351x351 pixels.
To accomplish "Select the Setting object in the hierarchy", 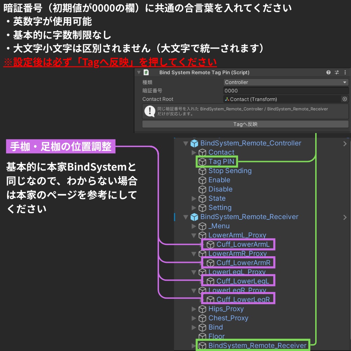I will [220, 207].
